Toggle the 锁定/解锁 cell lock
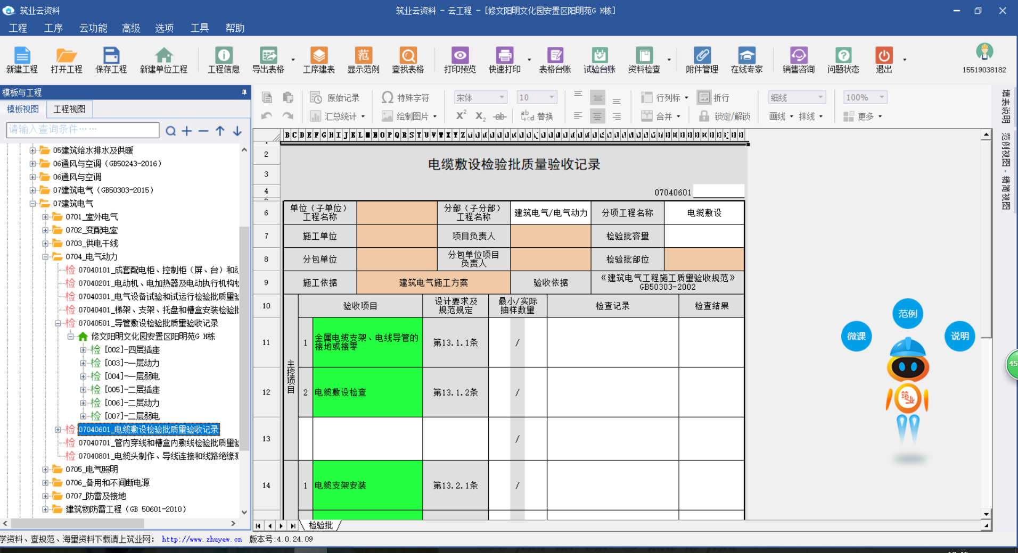The image size is (1018, 553). pos(725,116)
